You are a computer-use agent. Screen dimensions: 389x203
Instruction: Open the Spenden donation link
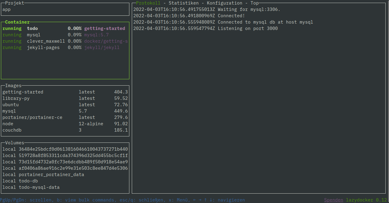(333, 200)
